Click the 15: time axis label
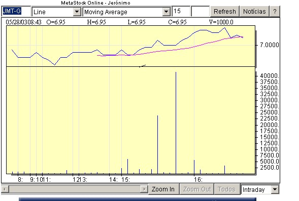299x201 pixels. coord(126,180)
